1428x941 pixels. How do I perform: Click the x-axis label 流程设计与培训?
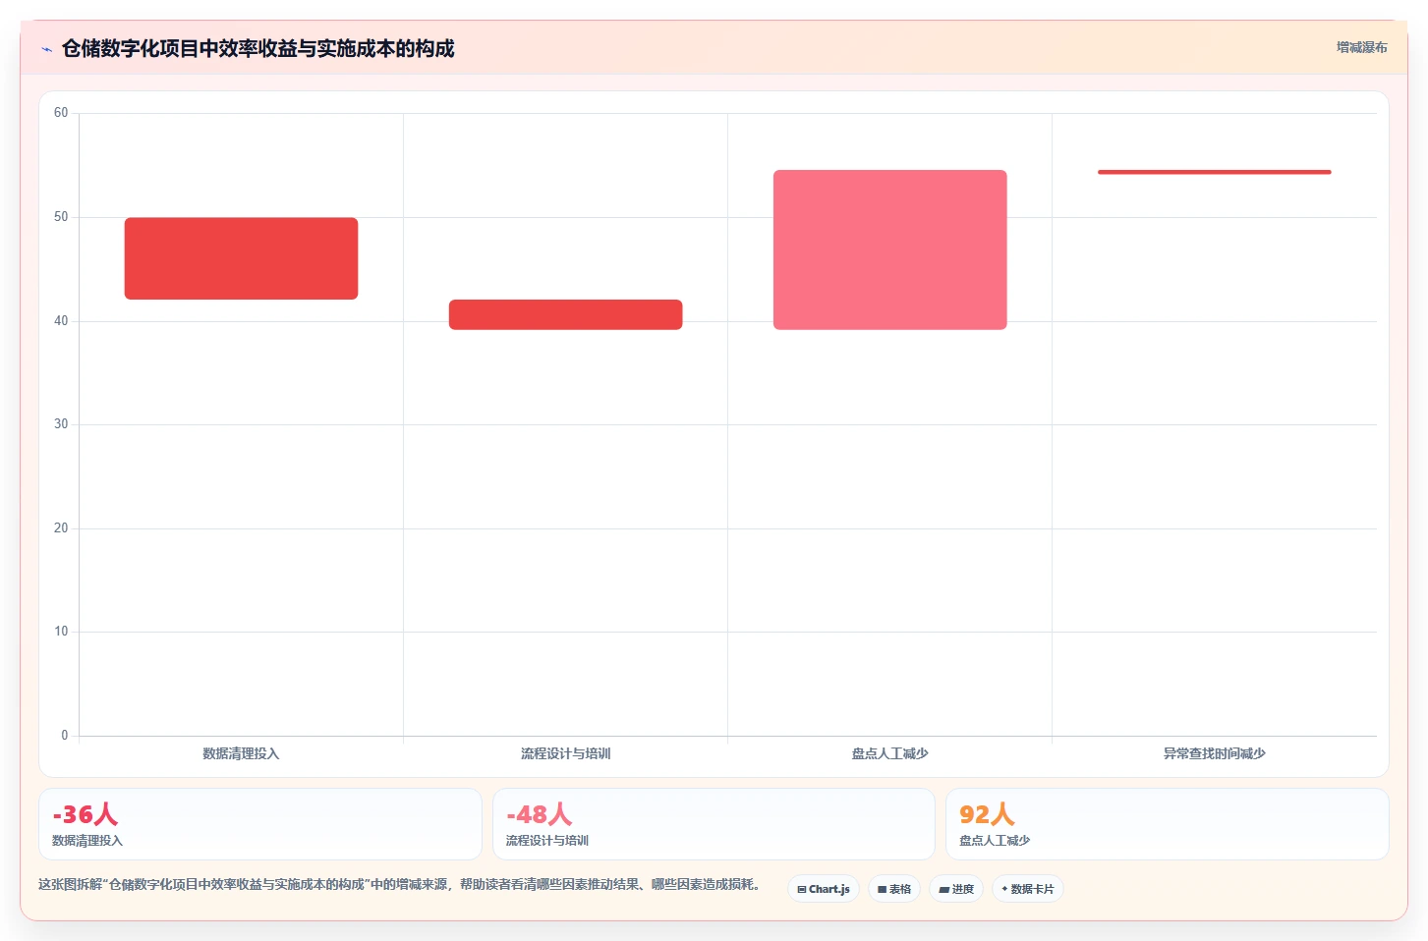pyautogui.click(x=565, y=753)
